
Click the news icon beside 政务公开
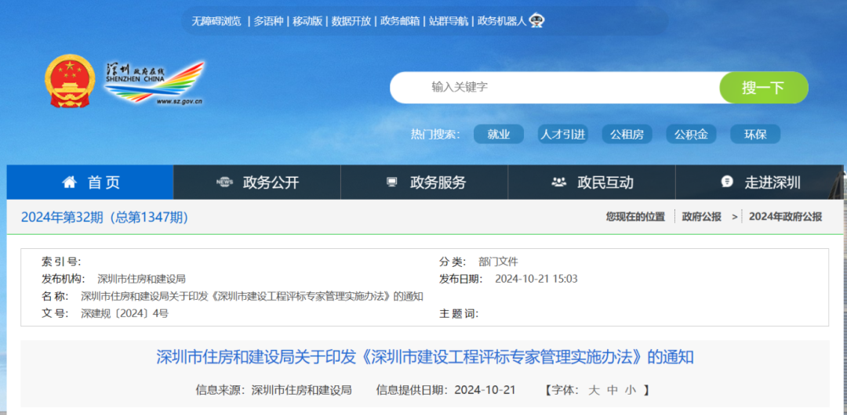coord(224,182)
